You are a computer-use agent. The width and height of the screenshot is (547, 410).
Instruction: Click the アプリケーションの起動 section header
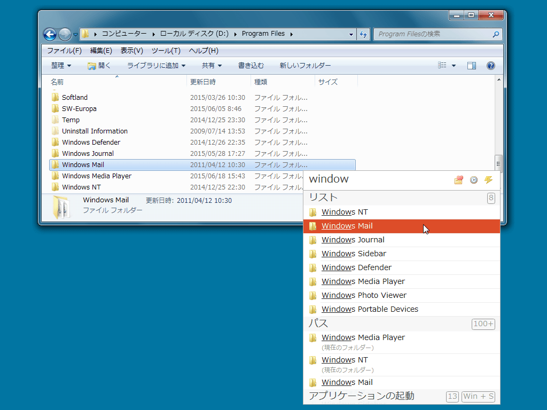click(402, 396)
